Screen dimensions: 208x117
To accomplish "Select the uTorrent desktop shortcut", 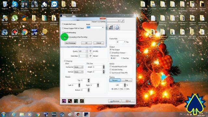I will pyautogui.click(x=15, y=19).
